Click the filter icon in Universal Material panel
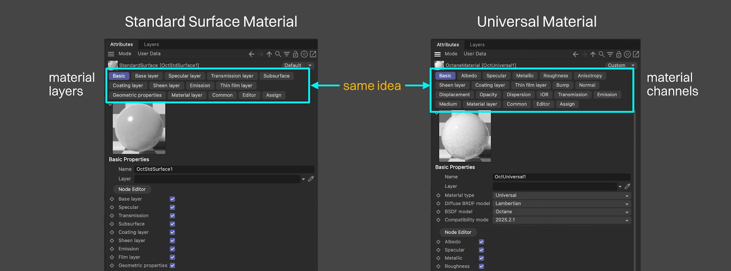The image size is (731, 271). (610, 54)
